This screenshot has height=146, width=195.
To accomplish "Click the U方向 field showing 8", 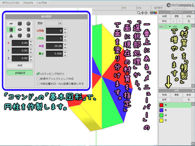I will point(54,31).
